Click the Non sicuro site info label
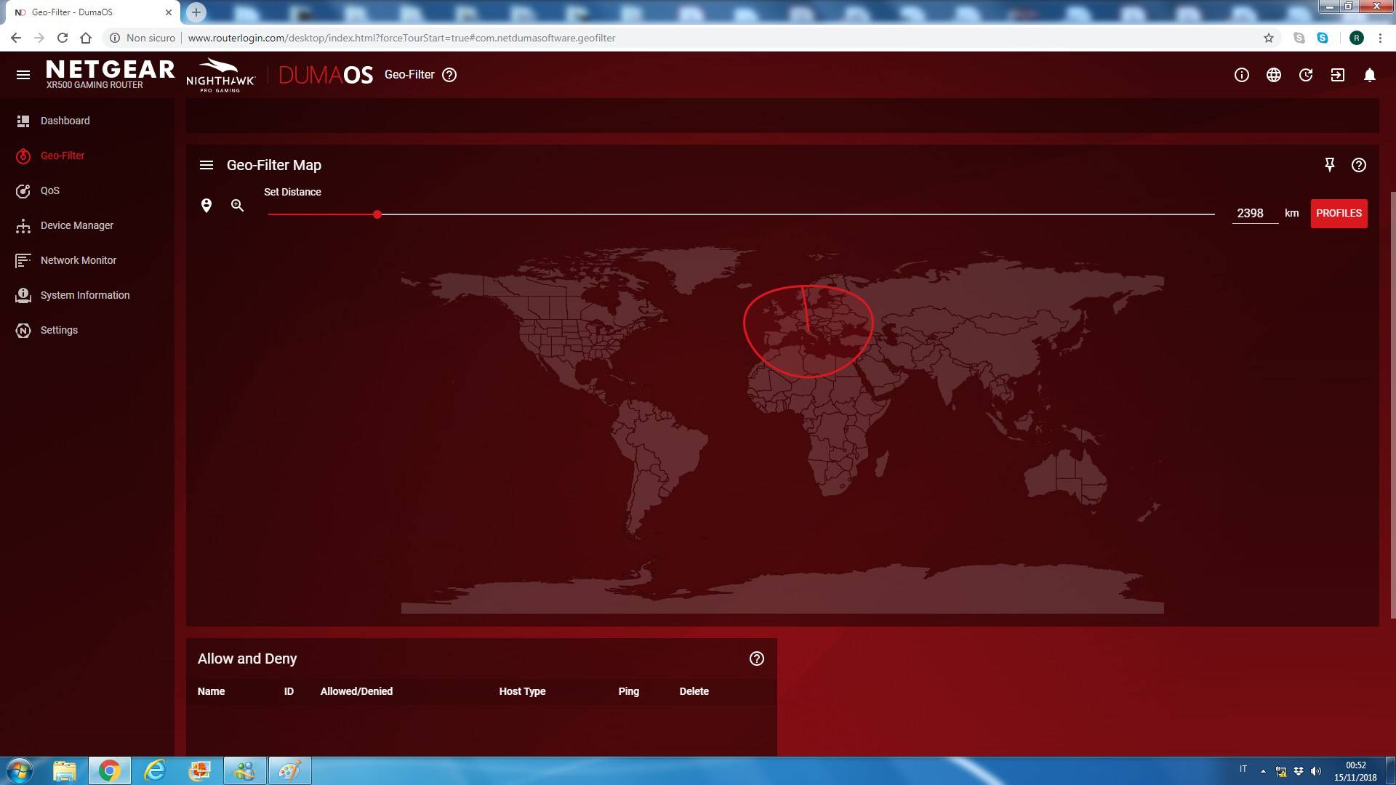Image resolution: width=1396 pixels, height=785 pixels. [143, 38]
